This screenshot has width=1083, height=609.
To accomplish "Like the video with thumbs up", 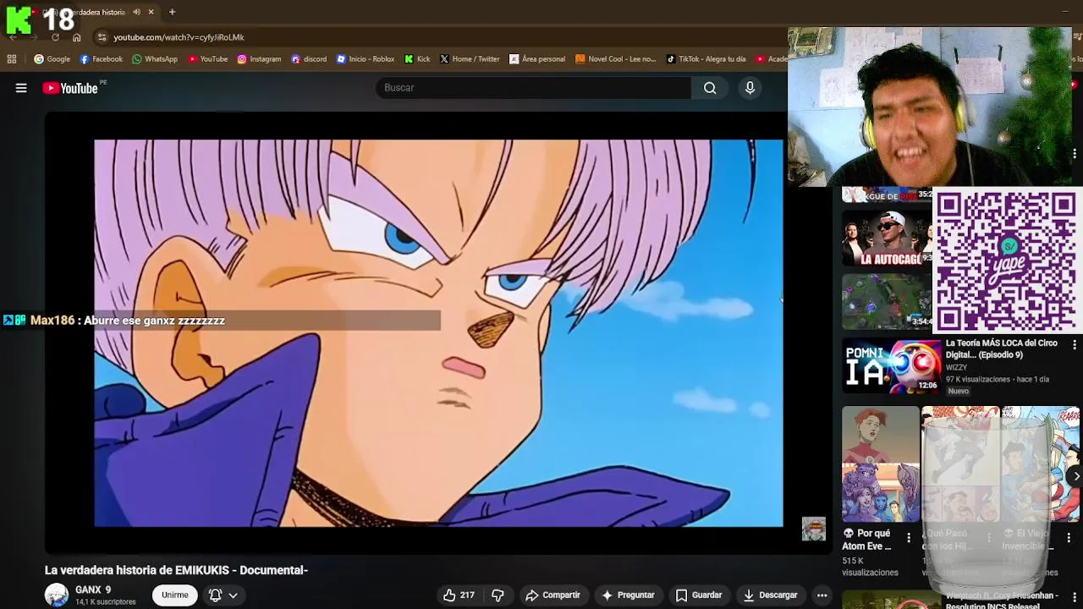I will click(x=459, y=595).
